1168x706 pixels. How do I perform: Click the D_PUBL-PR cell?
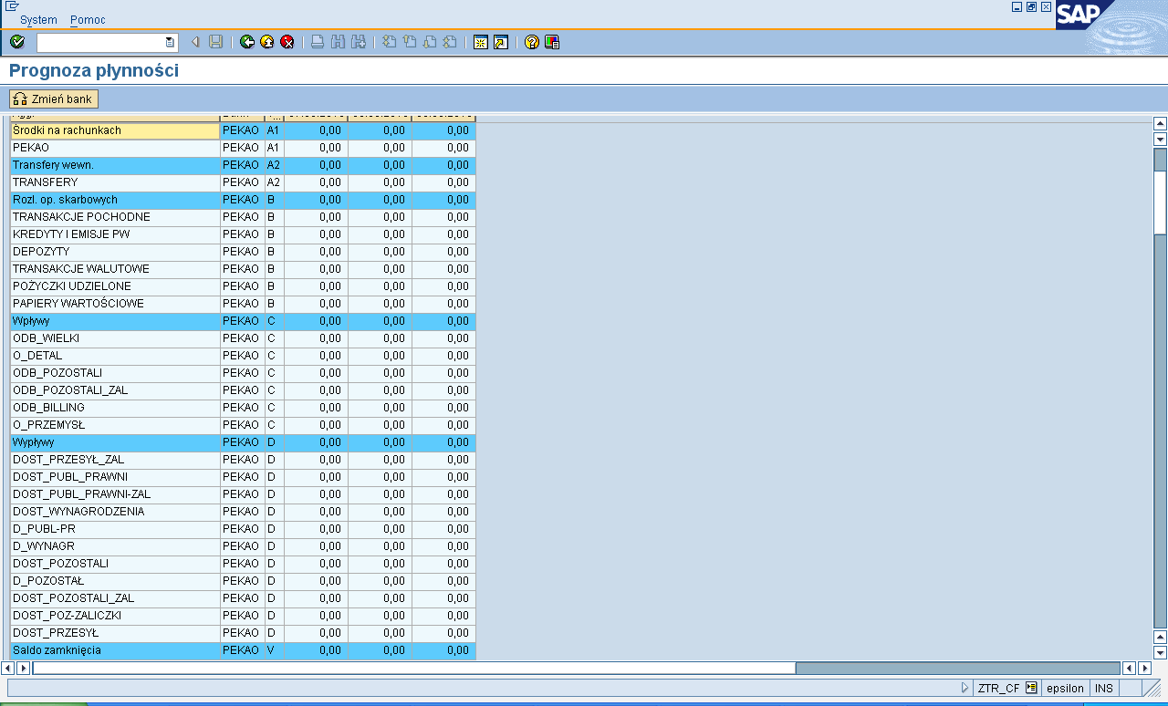[x=115, y=529]
